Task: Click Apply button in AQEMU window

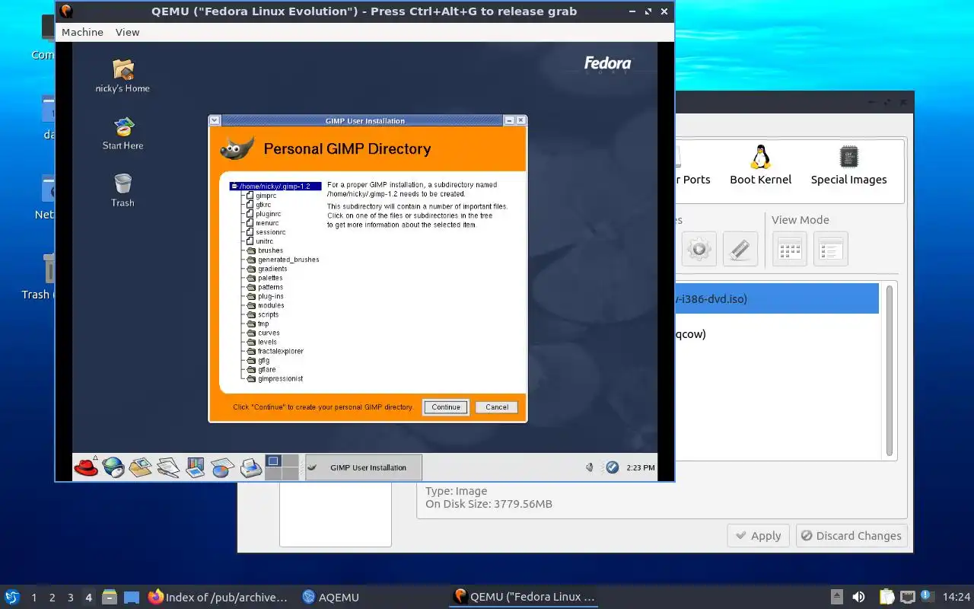Action: pyautogui.click(x=759, y=535)
